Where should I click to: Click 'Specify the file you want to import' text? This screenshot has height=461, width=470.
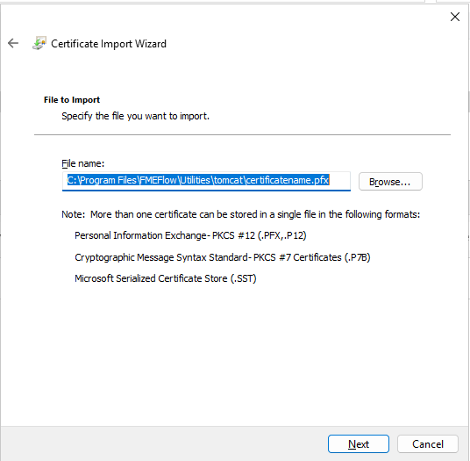[x=135, y=116]
